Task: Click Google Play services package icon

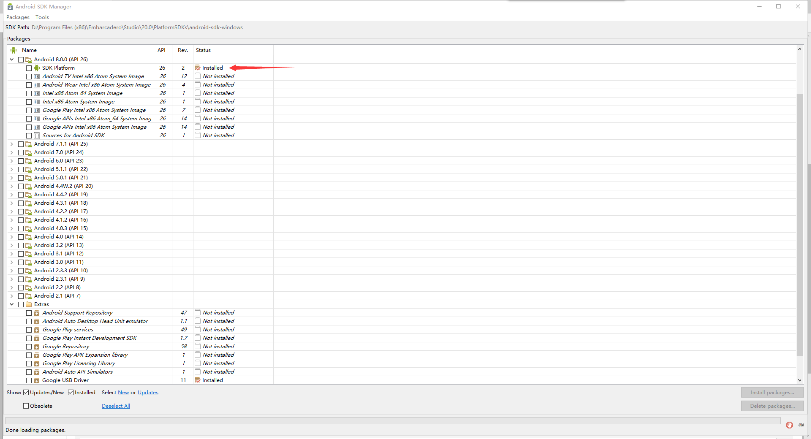Action: tap(37, 330)
